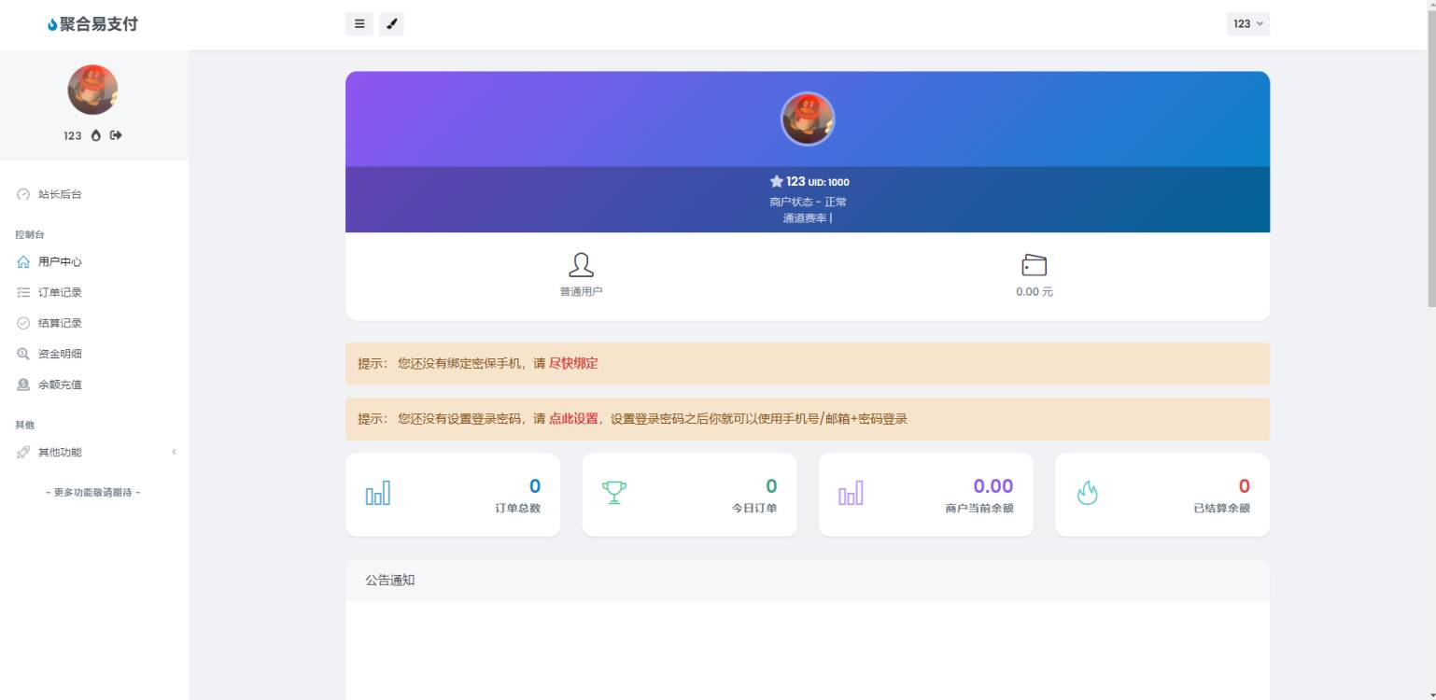Click the profile avatar in the banner
Viewport: 1436px width, 700px height.
coord(807,119)
